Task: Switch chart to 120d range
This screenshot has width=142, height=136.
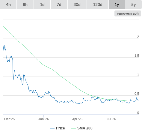Action: (98, 4)
